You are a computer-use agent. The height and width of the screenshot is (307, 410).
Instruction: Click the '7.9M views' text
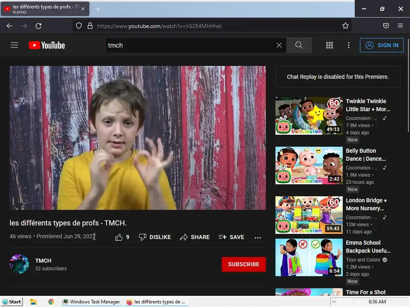[358, 125]
